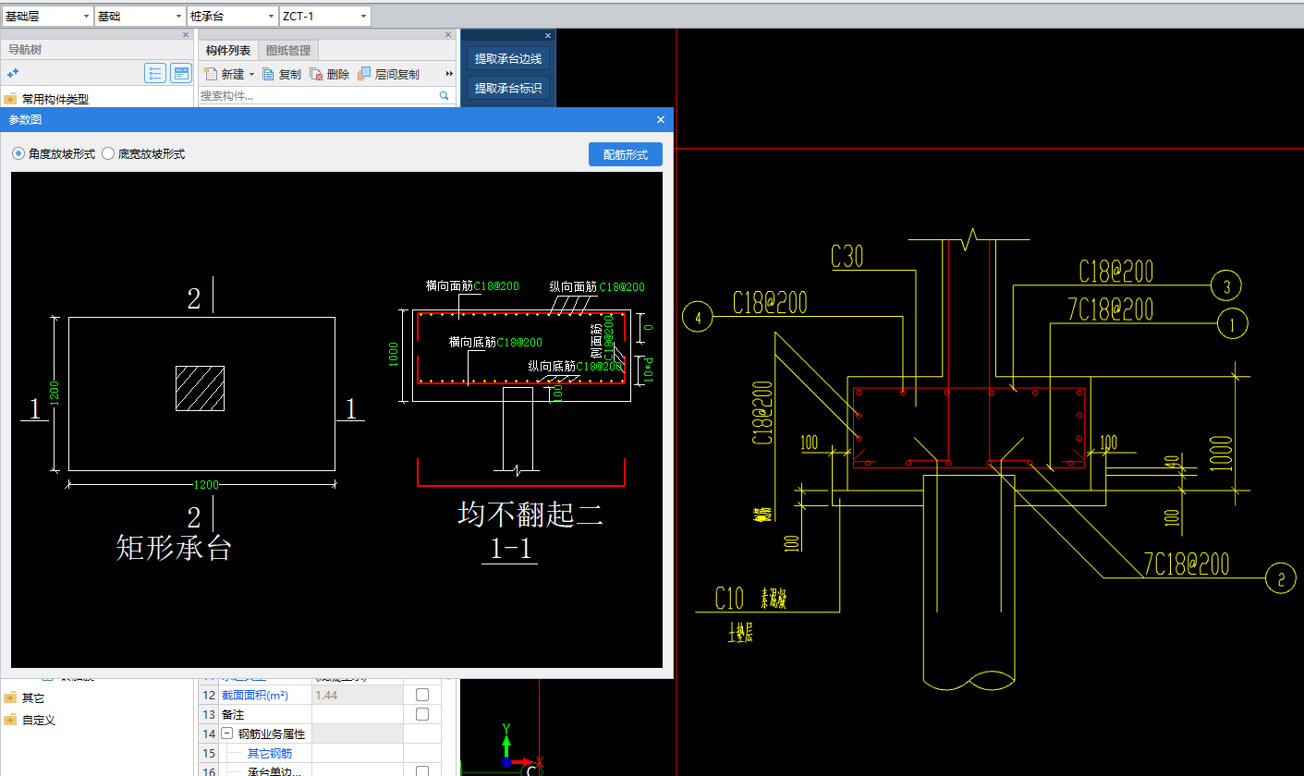Click the 层间复制 floor copy icon

click(364, 74)
